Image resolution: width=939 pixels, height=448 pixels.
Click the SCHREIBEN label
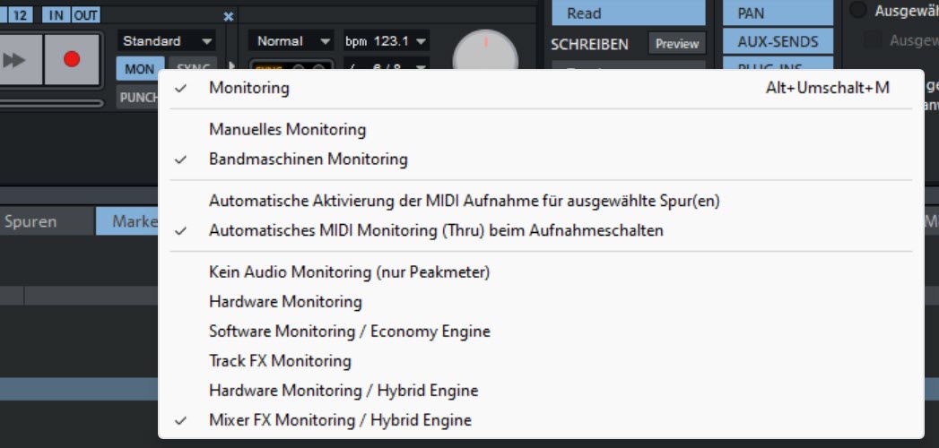[589, 44]
